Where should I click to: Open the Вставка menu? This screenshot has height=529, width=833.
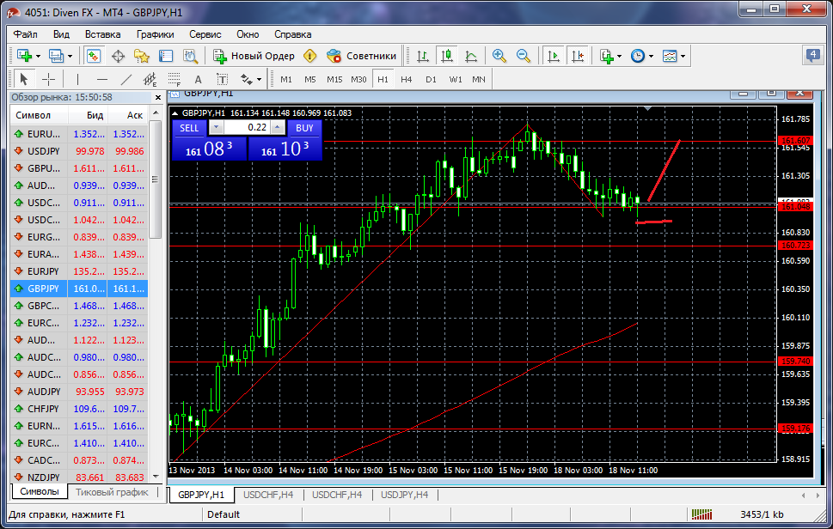pyautogui.click(x=102, y=34)
